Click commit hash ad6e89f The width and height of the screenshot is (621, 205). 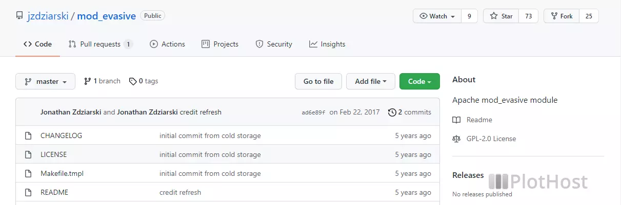tap(313, 112)
